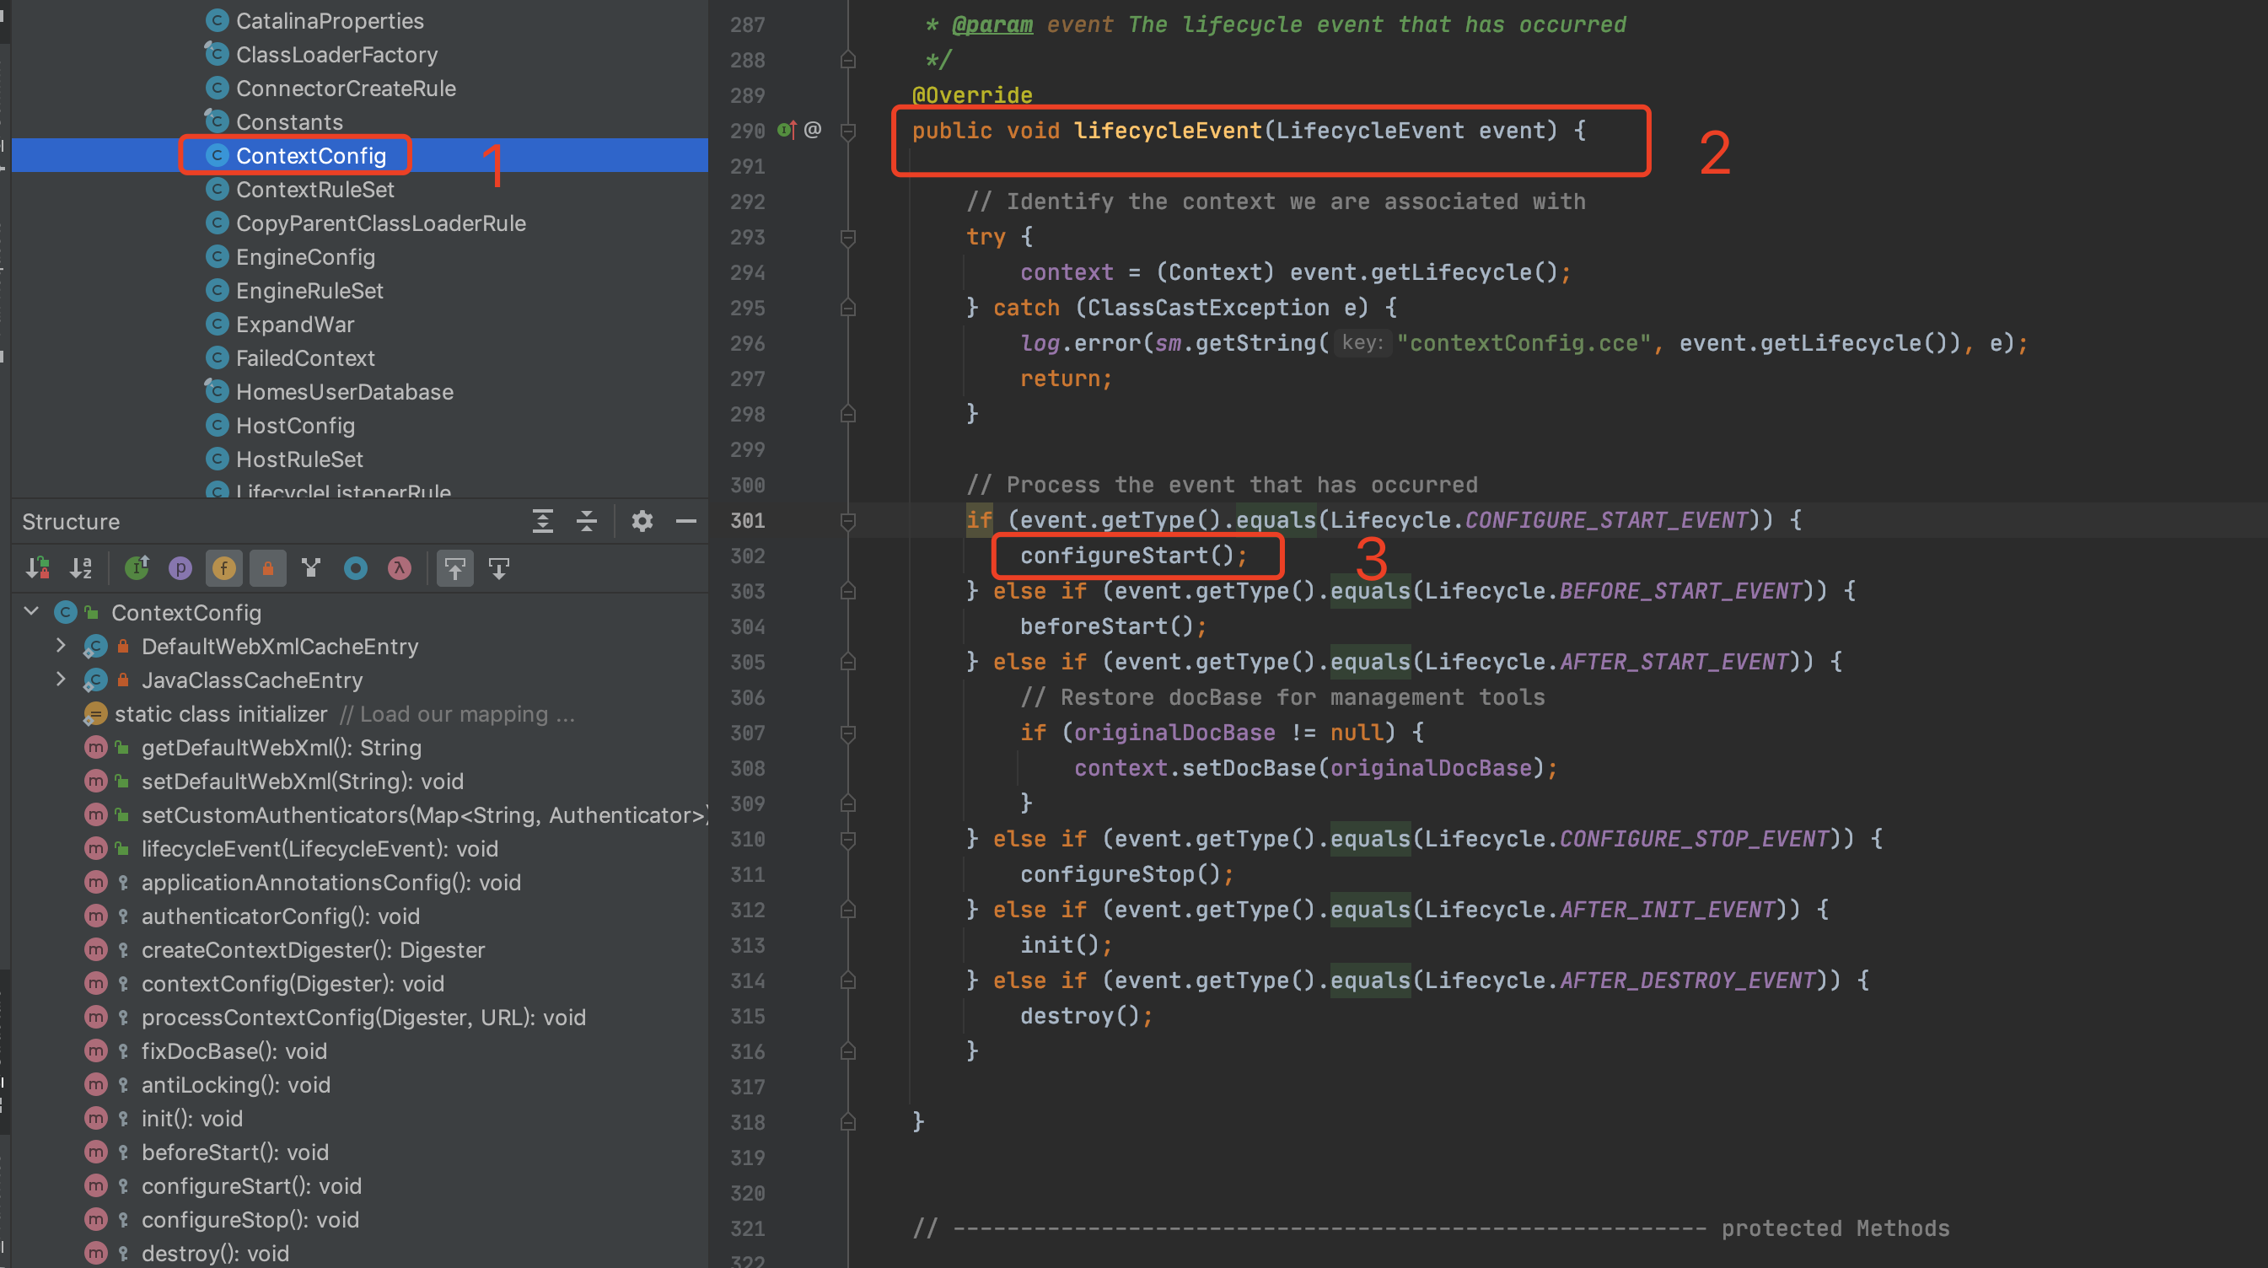Click the Show Lambdas icon
The width and height of the screenshot is (2268, 1268).
coord(400,569)
